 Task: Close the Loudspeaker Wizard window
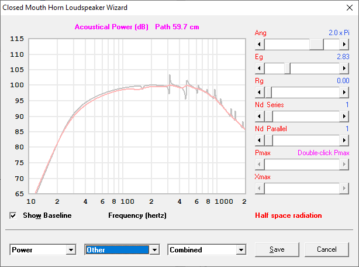point(350,8)
